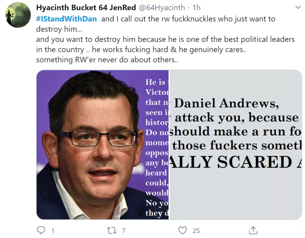Image resolution: width=305 pixels, height=238 pixels.
Task: Like the tweet with the heart icon
Action: coord(182,230)
